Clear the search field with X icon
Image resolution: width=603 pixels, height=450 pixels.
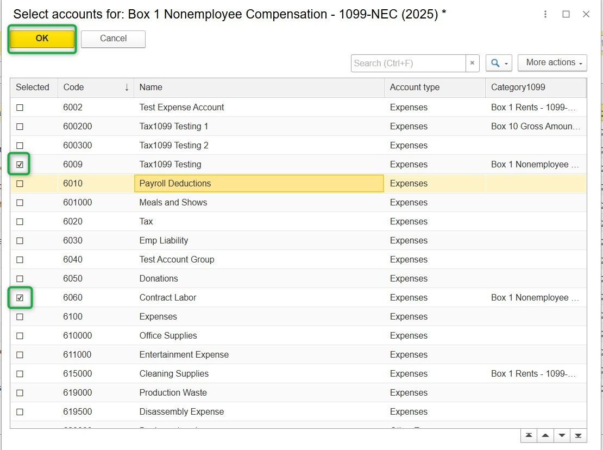pyautogui.click(x=473, y=63)
